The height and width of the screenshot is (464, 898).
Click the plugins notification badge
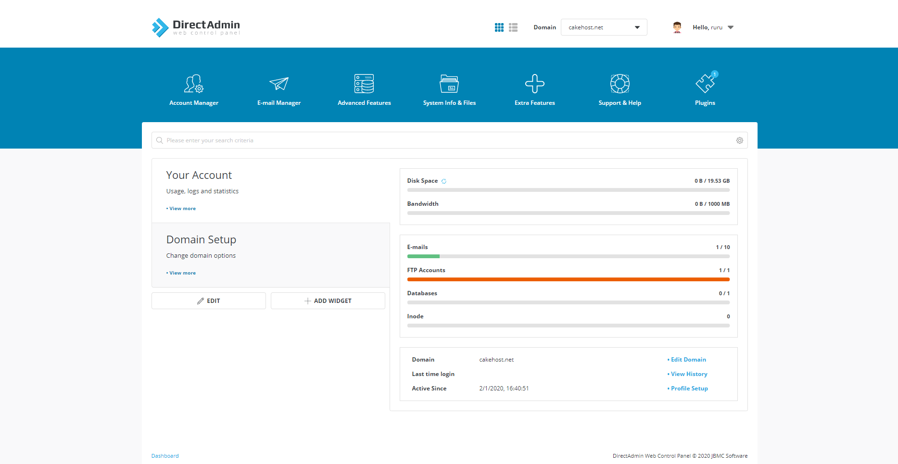tap(715, 74)
